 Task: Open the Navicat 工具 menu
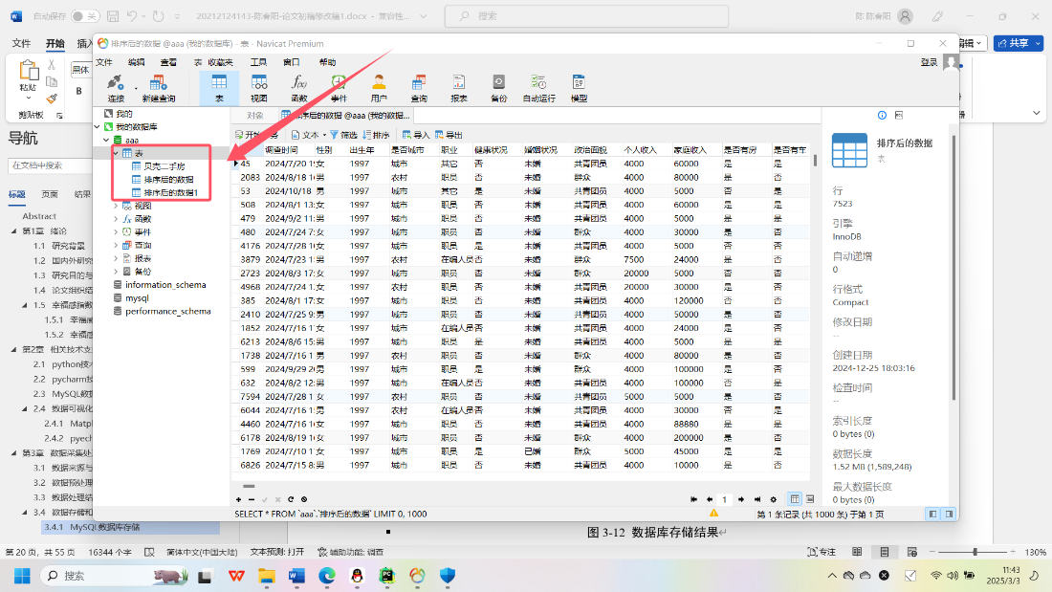tap(258, 62)
